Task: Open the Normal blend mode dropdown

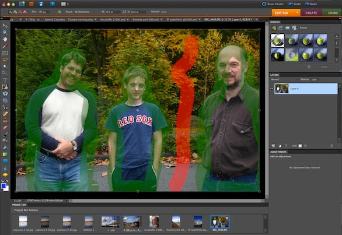Action: [x=284, y=79]
